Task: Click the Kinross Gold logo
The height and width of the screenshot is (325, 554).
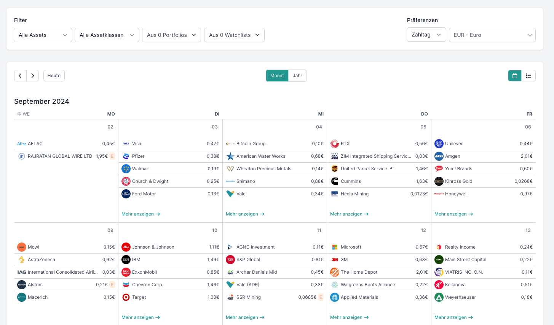Action: pos(439,181)
